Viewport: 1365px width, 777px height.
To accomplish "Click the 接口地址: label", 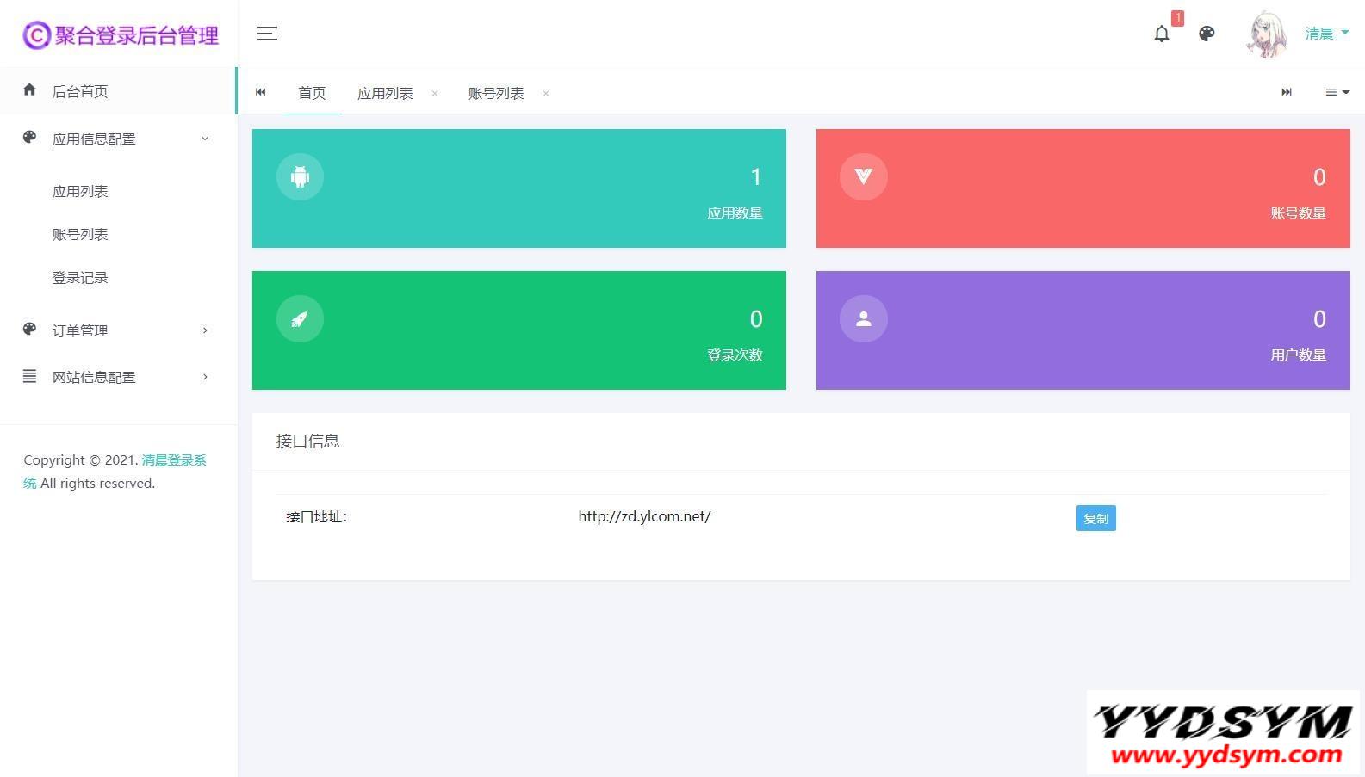I will 316,516.
